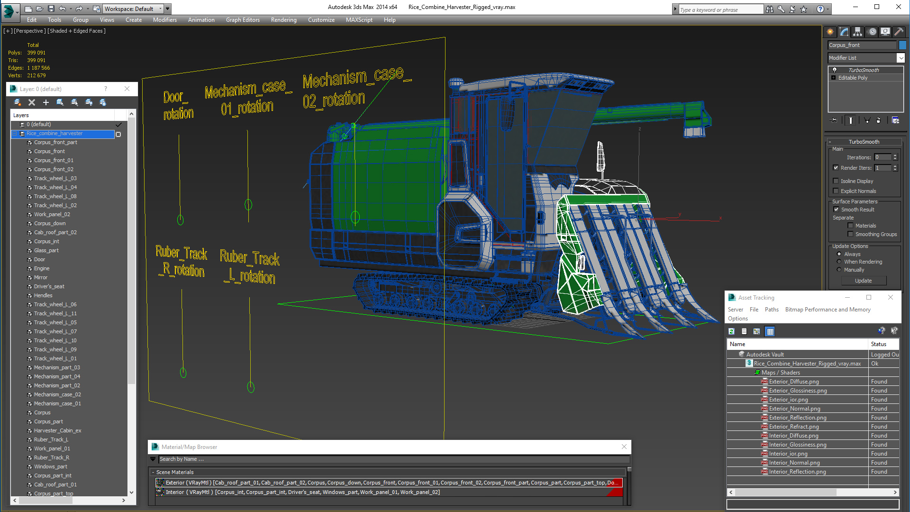Open the Utilities hammer tab
Viewport: 910px width, 512px height.
899,32
